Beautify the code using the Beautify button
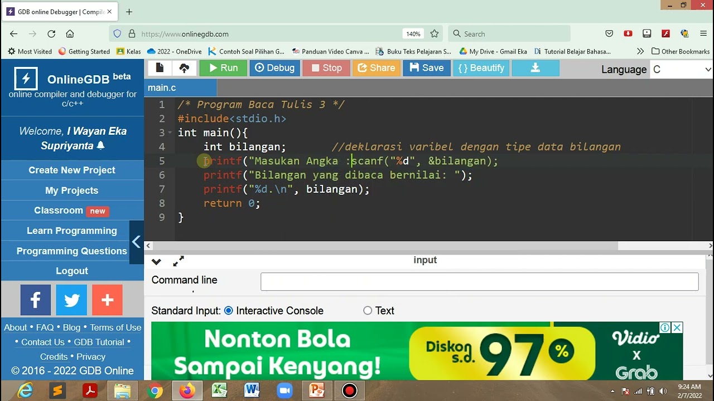The width and height of the screenshot is (714, 401). [x=481, y=68]
